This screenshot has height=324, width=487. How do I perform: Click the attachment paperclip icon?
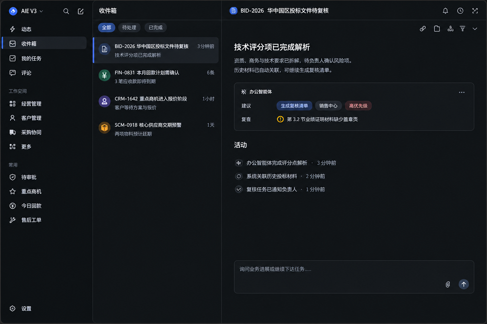[x=448, y=284]
